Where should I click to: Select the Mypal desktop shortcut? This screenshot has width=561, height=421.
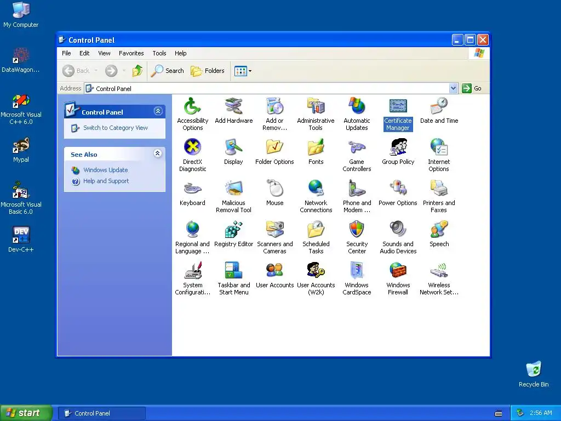click(21, 150)
